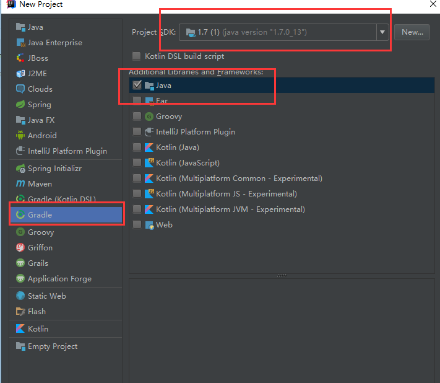
Task: Choose the IntelliJ Platform Plugin sidebar icon
Action: coord(20,151)
